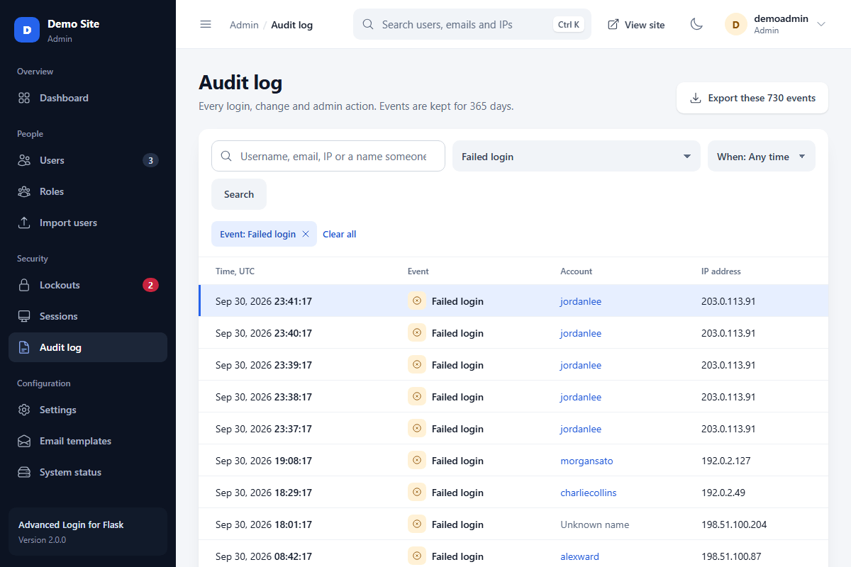Click the View site link
Viewport: 851px width, 567px height.
(636, 24)
